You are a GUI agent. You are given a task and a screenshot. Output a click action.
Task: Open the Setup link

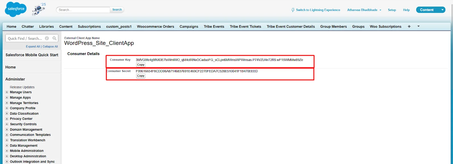click(x=392, y=10)
